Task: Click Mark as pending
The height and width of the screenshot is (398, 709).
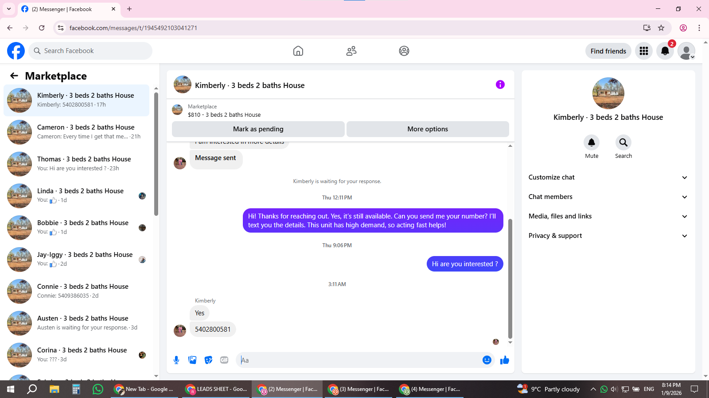Action: click(x=258, y=129)
